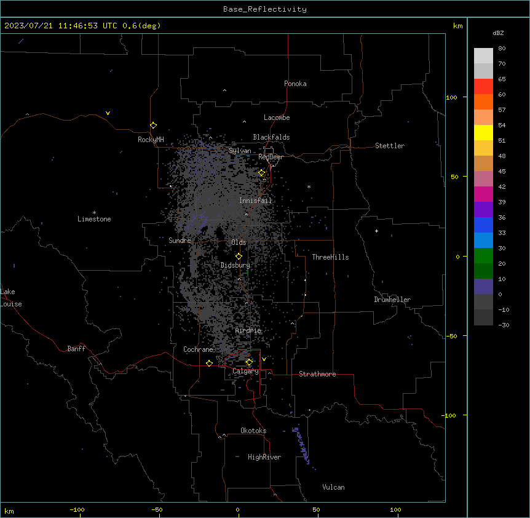This screenshot has height=518, width=530.
Task: Click the yellow diamond marker south of RedDeer
Action: pyautogui.click(x=261, y=173)
